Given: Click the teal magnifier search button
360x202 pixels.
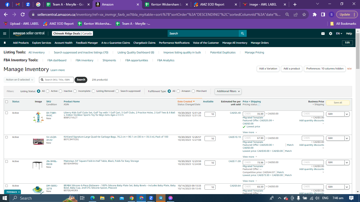Looking at the screenshot, I should [242, 33].
